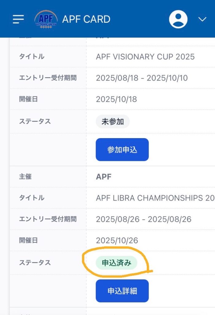Click the APF federation logo
Screen dimensions: 215x315
46,19
